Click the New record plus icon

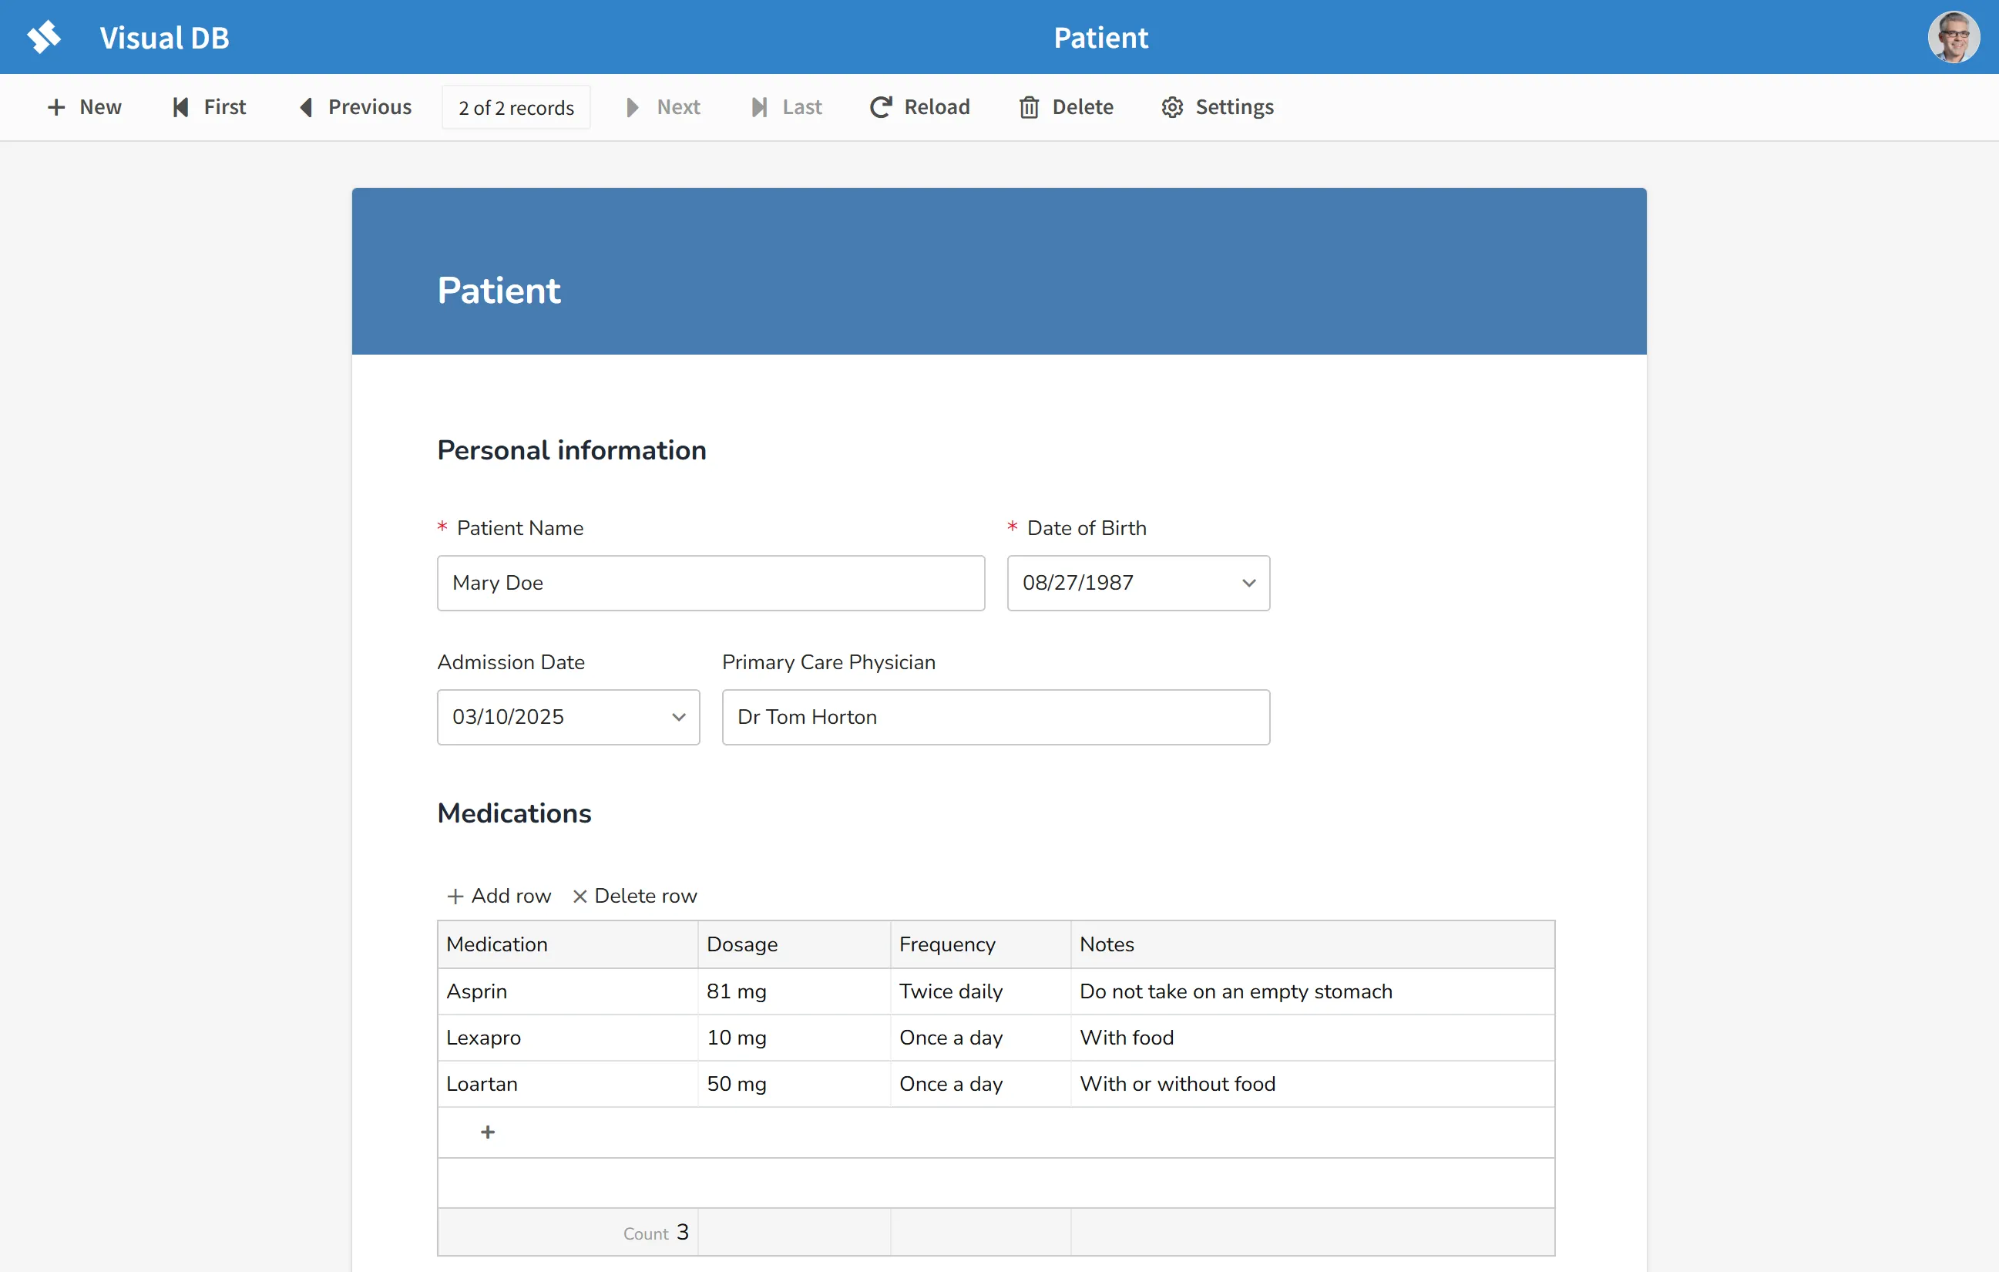click(x=55, y=107)
